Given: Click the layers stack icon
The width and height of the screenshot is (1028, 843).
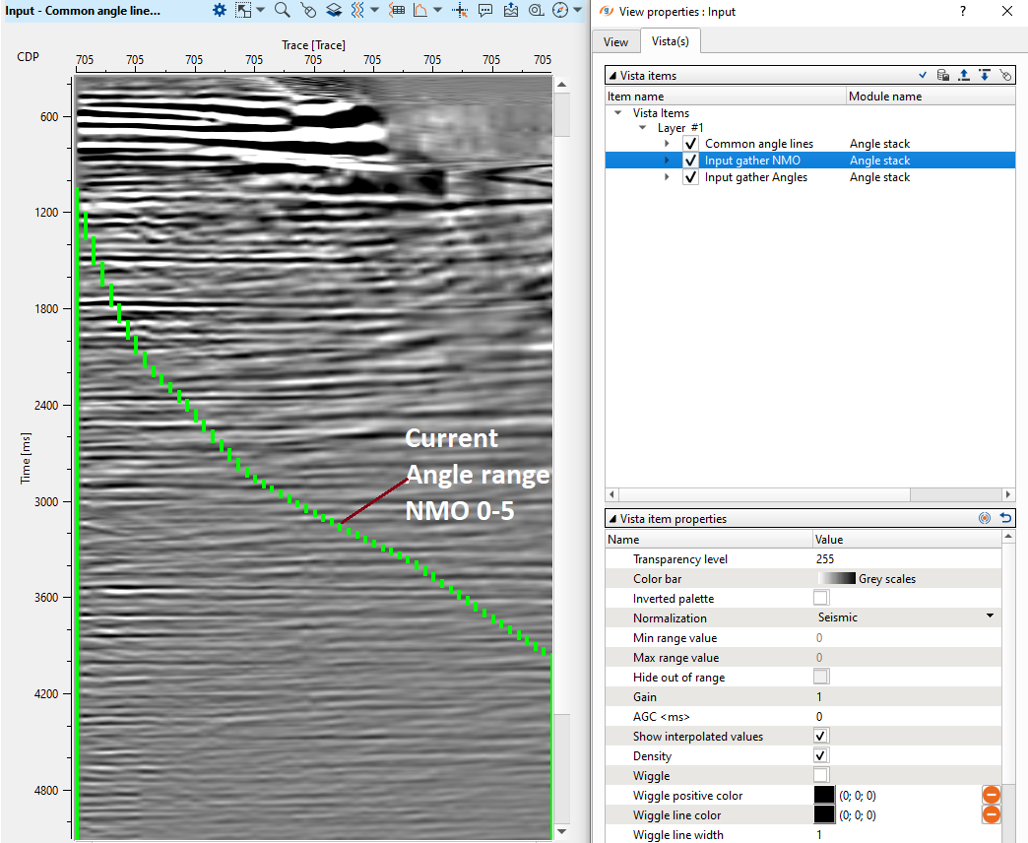Looking at the screenshot, I should pyautogui.click(x=334, y=10).
